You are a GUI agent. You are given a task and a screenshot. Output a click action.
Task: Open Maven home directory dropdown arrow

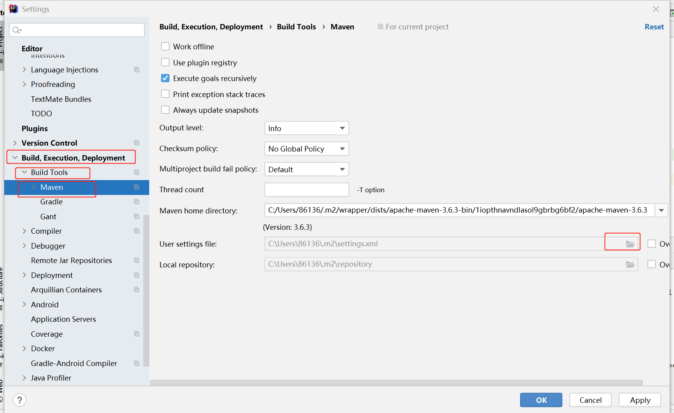click(661, 210)
